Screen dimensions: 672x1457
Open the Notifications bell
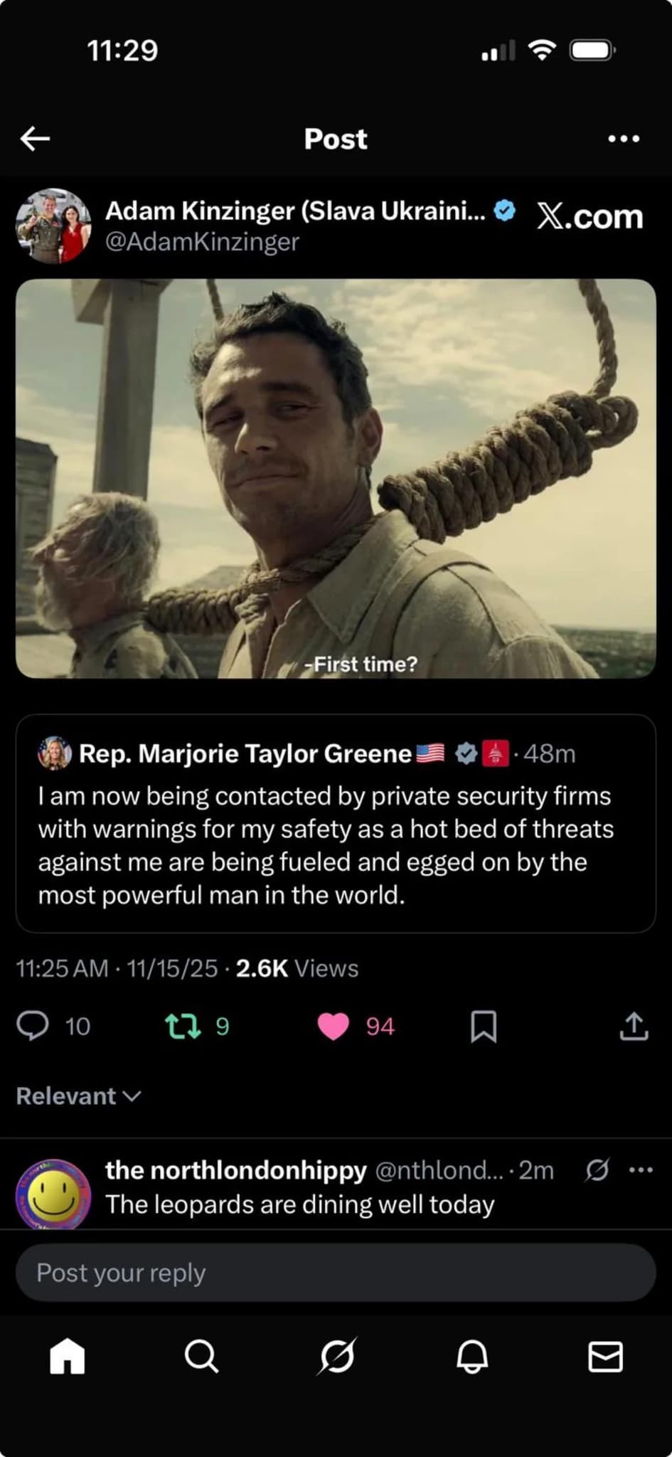(x=471, y=1356)
